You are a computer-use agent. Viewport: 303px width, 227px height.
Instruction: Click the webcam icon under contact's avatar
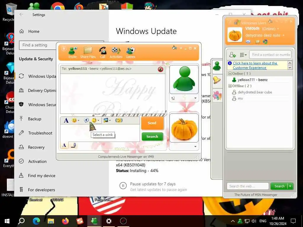(x=173, y=98)
